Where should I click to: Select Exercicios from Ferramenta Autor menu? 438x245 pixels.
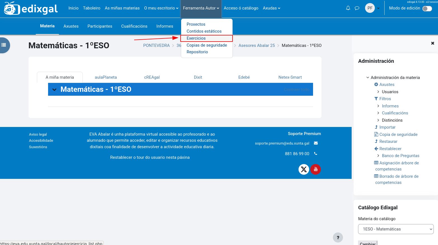click(196, 38)
